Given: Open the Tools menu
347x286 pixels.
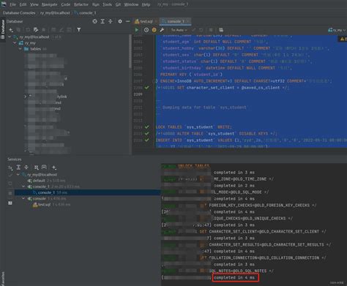Looking at the screenshot, I should click(107, 4).
